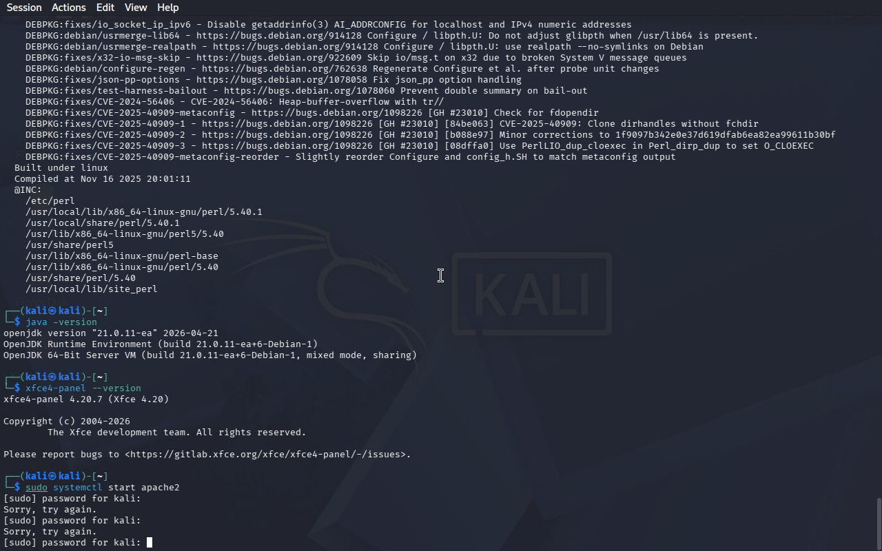Open the View menu
The height and width of the screenshot is (551, 882).
click(136, 8)
